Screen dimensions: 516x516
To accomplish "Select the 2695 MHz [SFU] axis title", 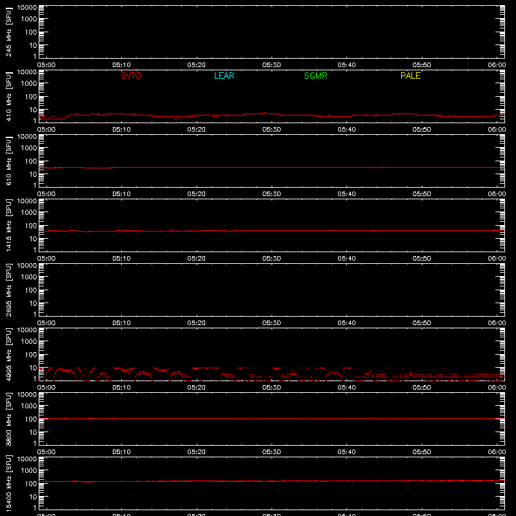I will pyautogui.click(x=9, y=290).
